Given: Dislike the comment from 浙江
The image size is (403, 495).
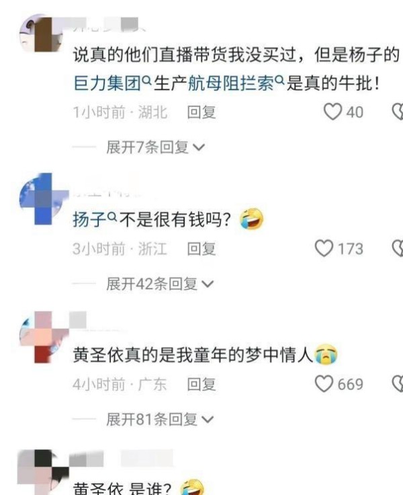Looking at the screenshot, I should coord(398,248).
